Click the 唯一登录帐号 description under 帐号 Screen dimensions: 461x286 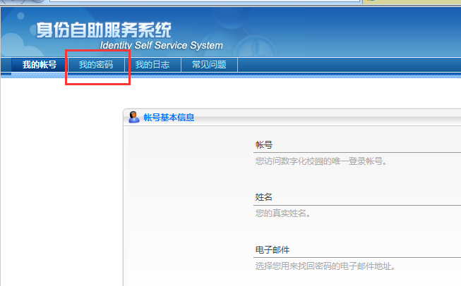pos(321,161)
